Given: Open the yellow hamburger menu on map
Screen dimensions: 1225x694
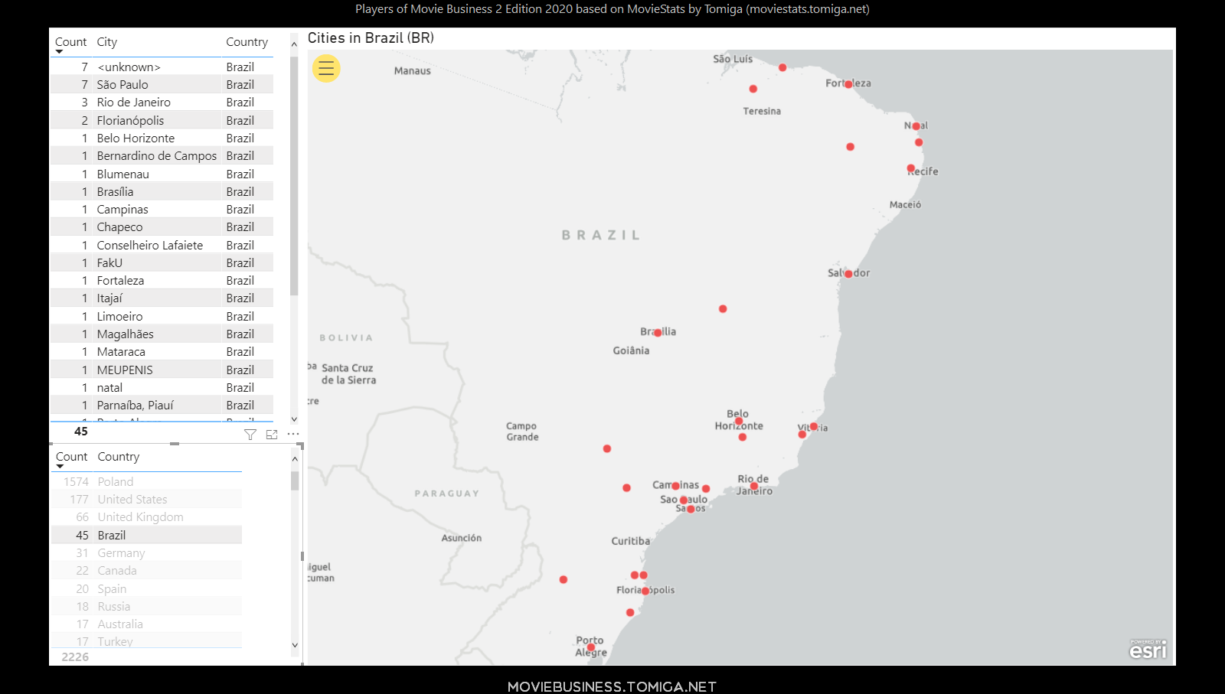Looking at the screenshot, I should [x=326, y=69].
